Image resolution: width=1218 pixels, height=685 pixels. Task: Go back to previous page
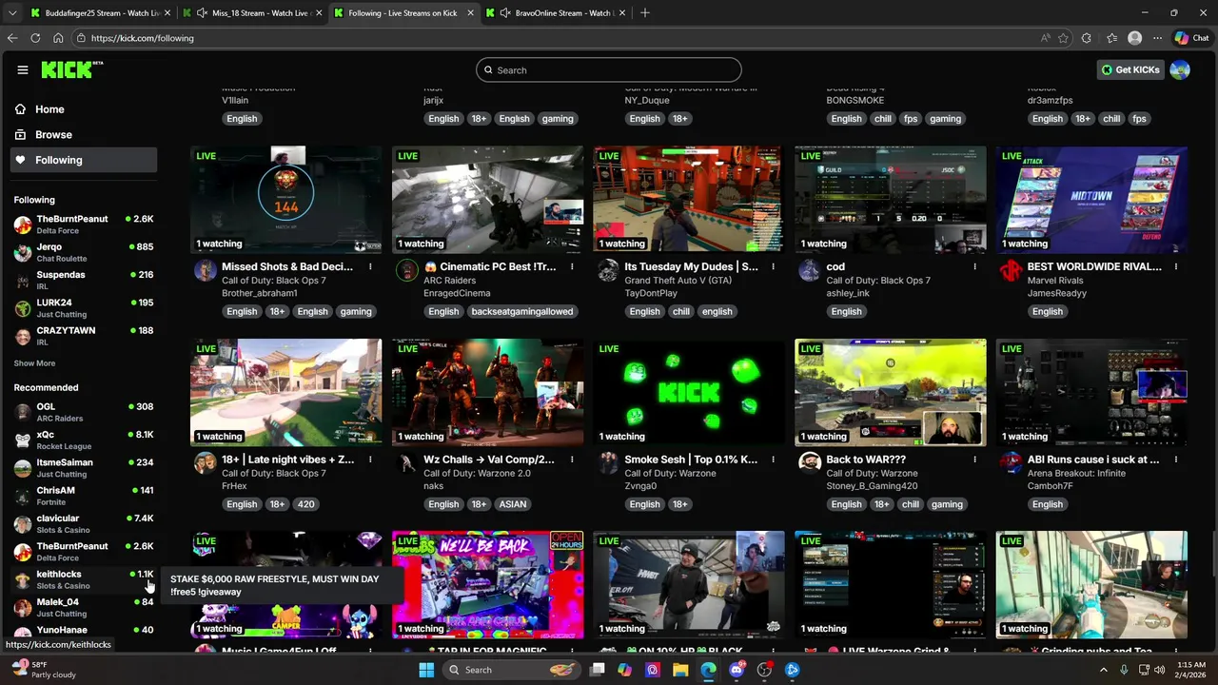[x=12, y=38]
